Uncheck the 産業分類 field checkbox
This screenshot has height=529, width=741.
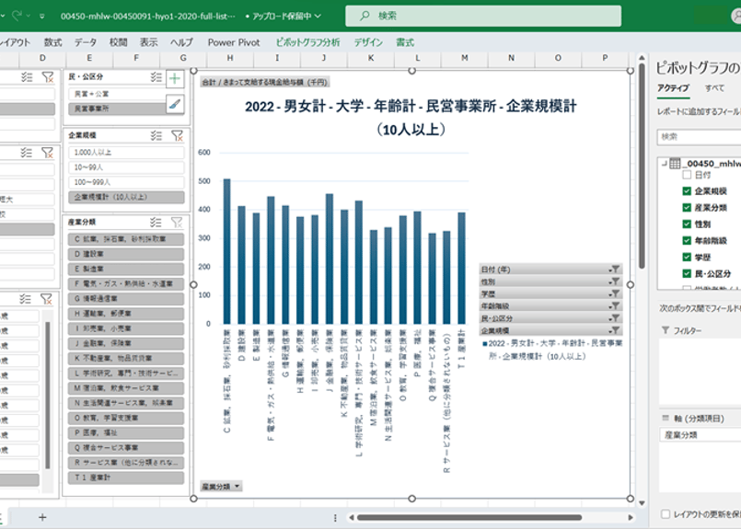pyautogui.click(x=687, y=207)
